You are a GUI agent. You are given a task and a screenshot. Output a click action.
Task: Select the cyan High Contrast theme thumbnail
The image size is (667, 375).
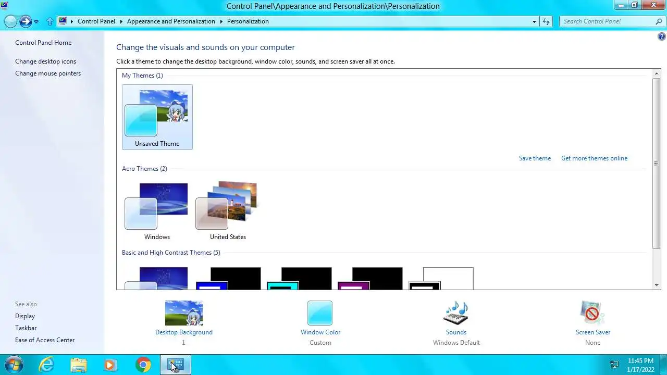pos(299,278)
